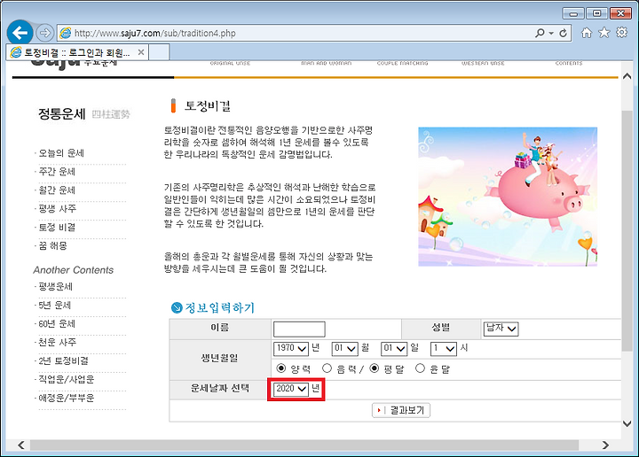This screenshot has height=457, width=639.
Task: Open the birth hour 시 dropdown
Action: (444, 348)
